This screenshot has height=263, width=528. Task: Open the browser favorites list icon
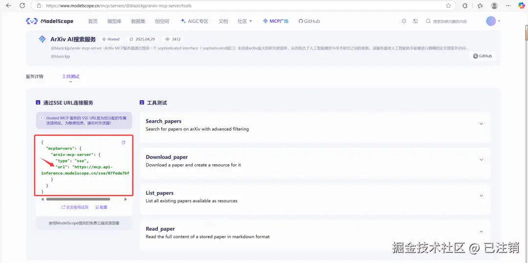pos(480,6)
